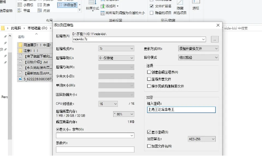This screenshot has height=156, width=262.
Task: Open the 更新方式 update mode dropdown
Action: pyautogui.click(x=198, y=49)
